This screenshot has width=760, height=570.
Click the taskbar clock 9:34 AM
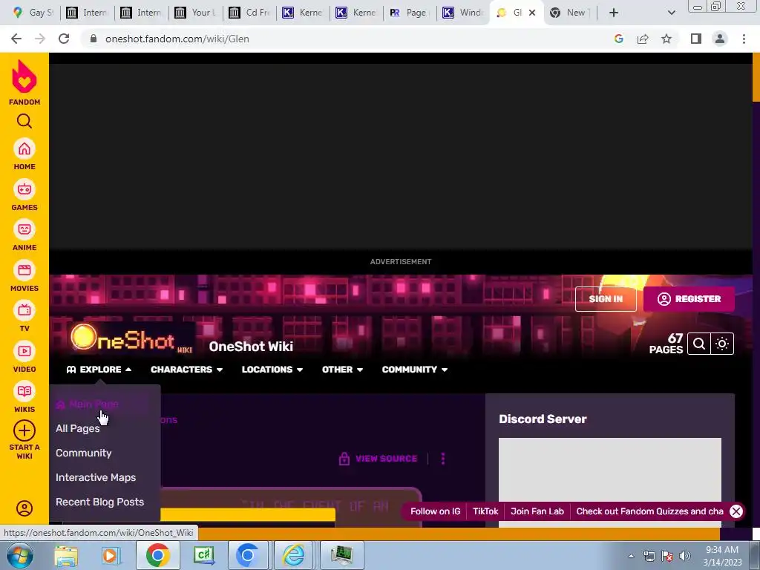(x=721, y=556)
